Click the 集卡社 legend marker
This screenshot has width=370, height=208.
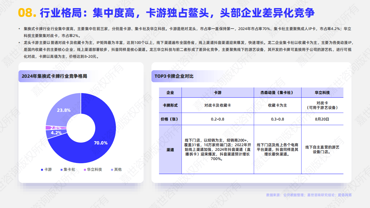(x=61, y=170)
